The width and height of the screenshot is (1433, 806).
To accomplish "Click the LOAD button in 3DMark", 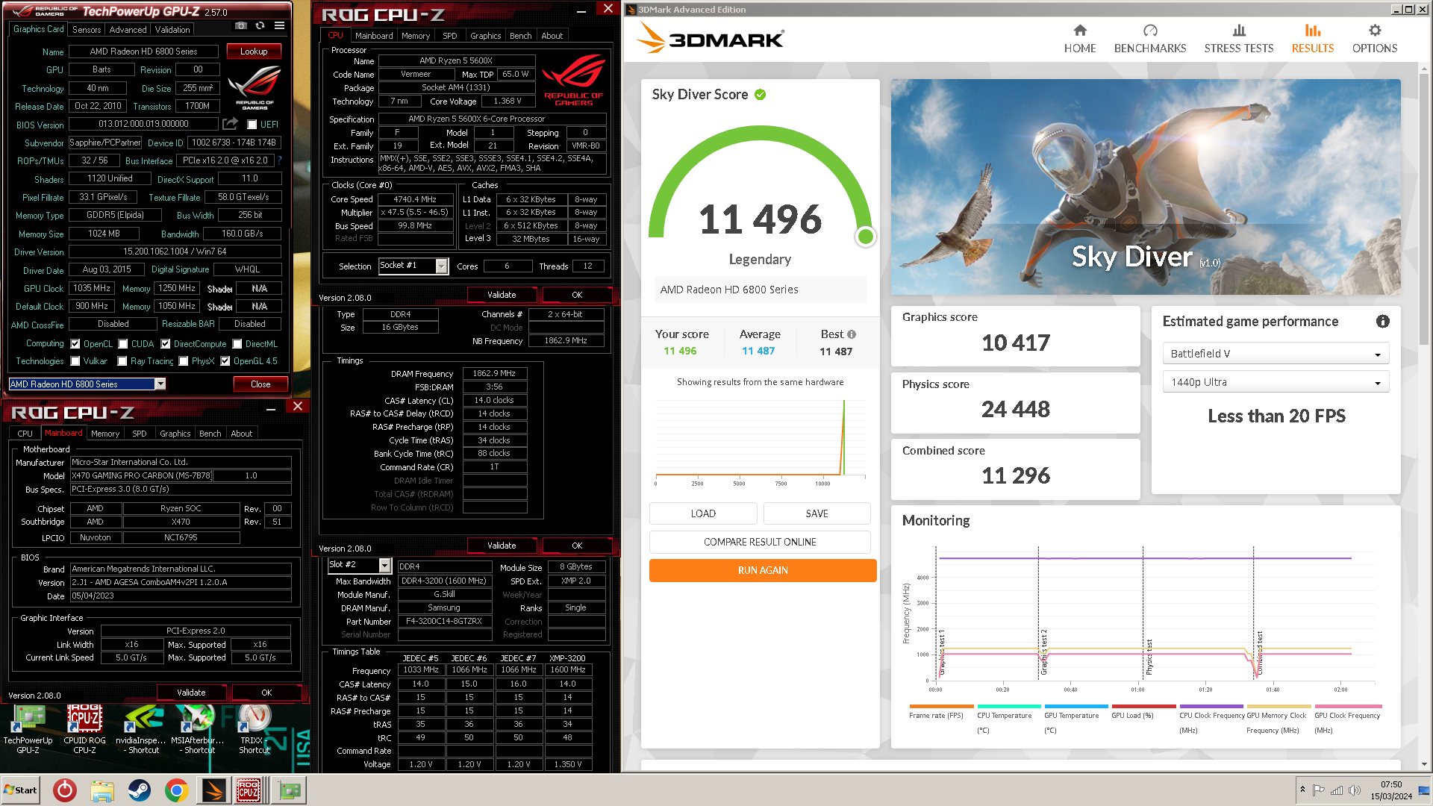I will point(703,513).
